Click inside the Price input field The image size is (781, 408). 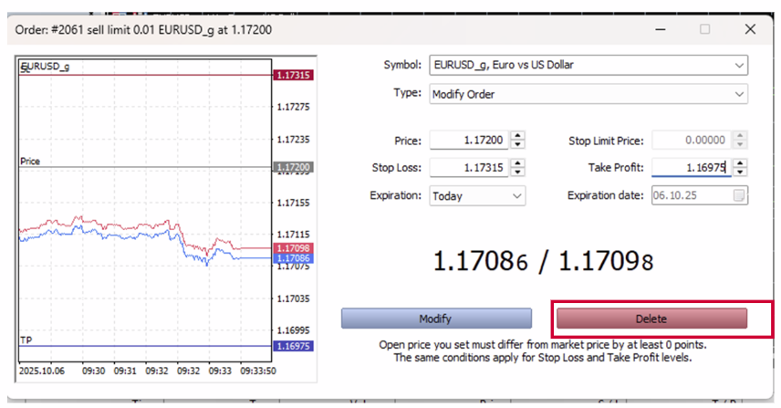pos(468,141)
